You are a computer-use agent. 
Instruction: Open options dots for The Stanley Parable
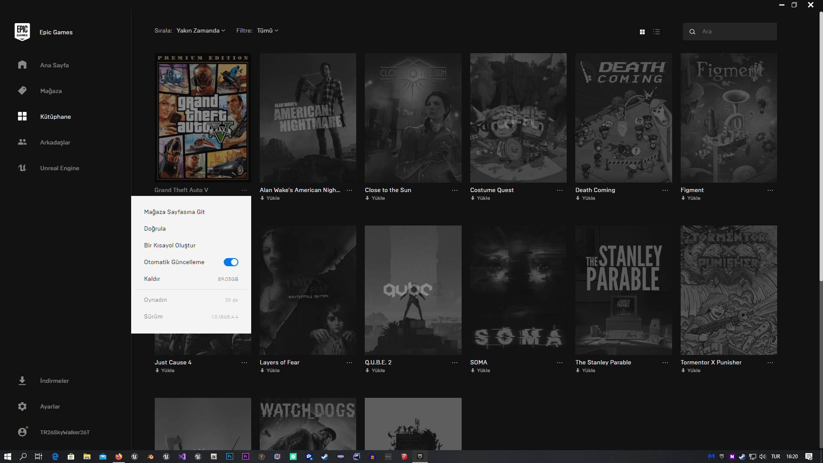[665, 363]
